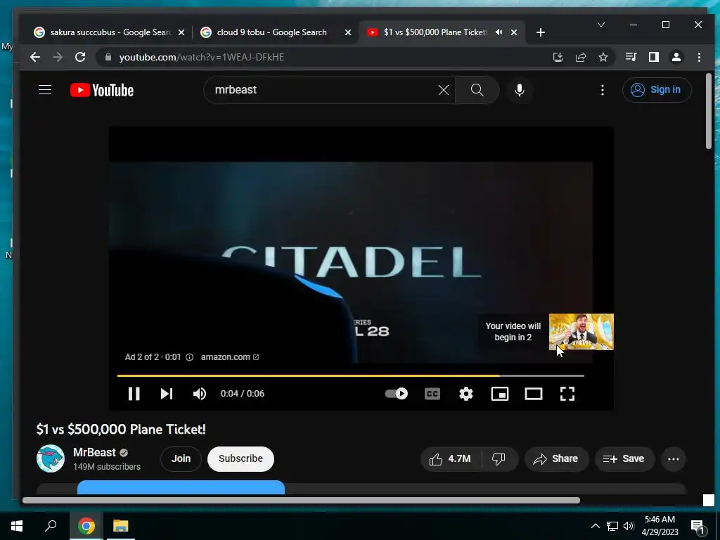
Task: Seek in the yellow ad progress bar
Action: pos(350,375)
